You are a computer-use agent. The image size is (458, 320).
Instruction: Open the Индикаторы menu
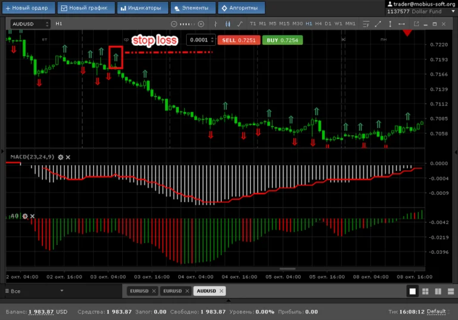(x=143, y=8)
